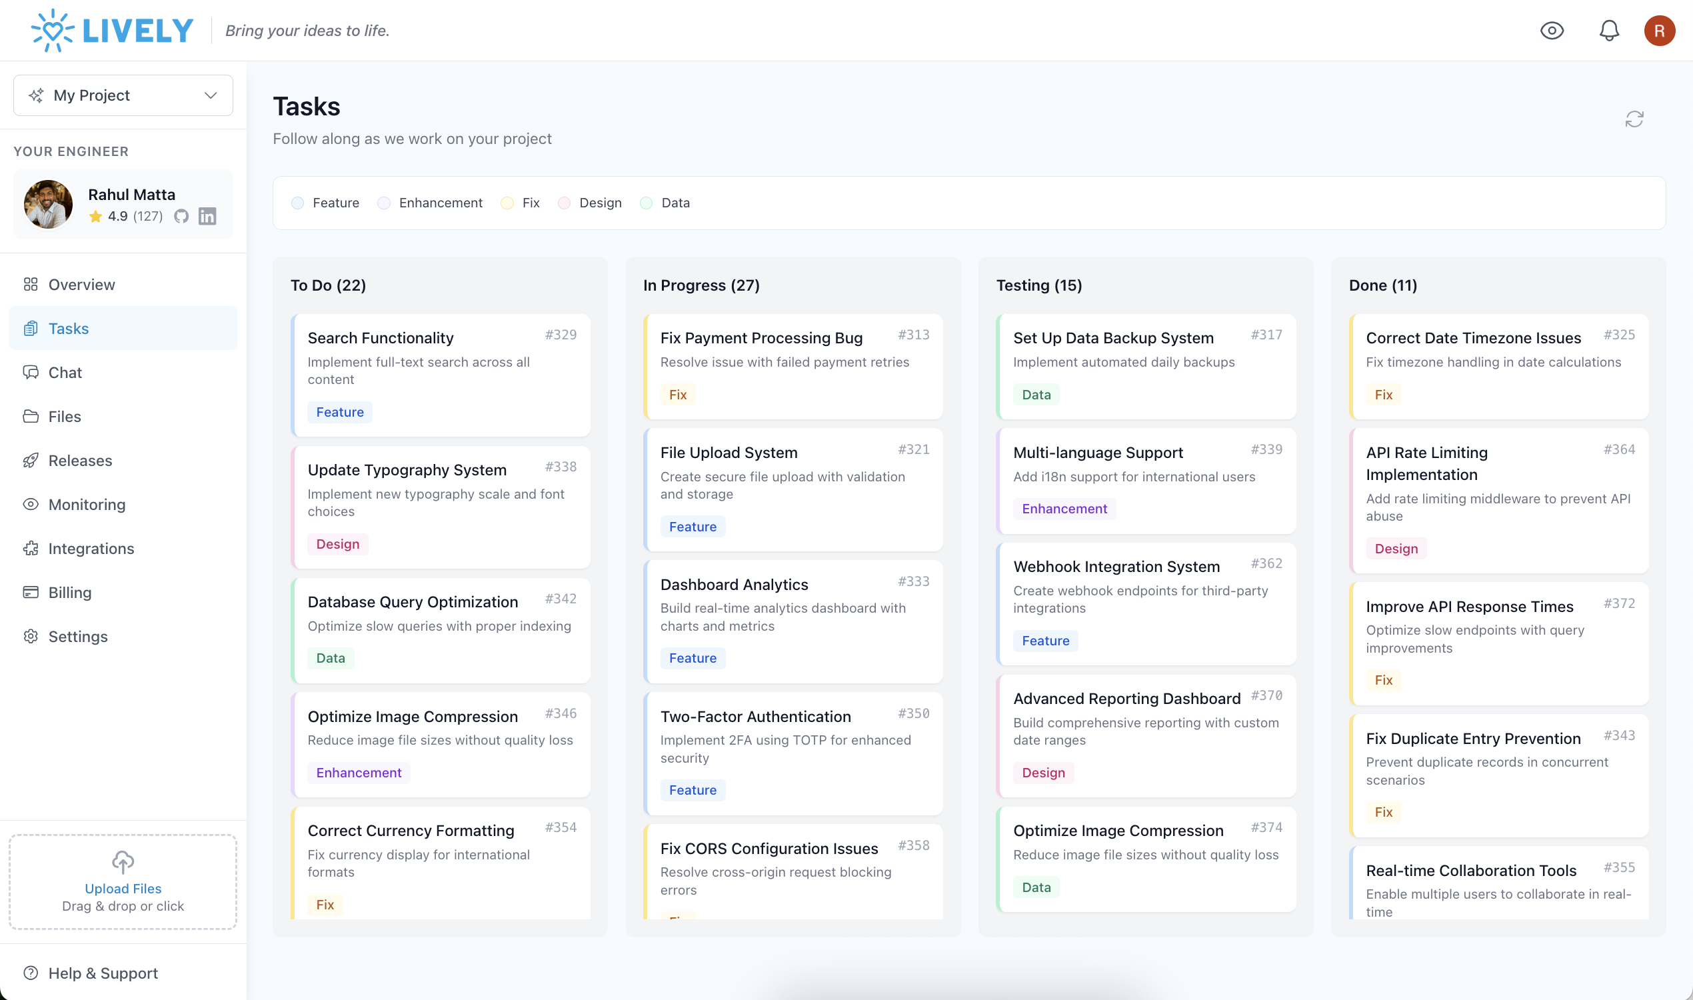The image size is (1693, 1000).
Task: Open the account menu via R avatar
Action: tap(1659, 30)
